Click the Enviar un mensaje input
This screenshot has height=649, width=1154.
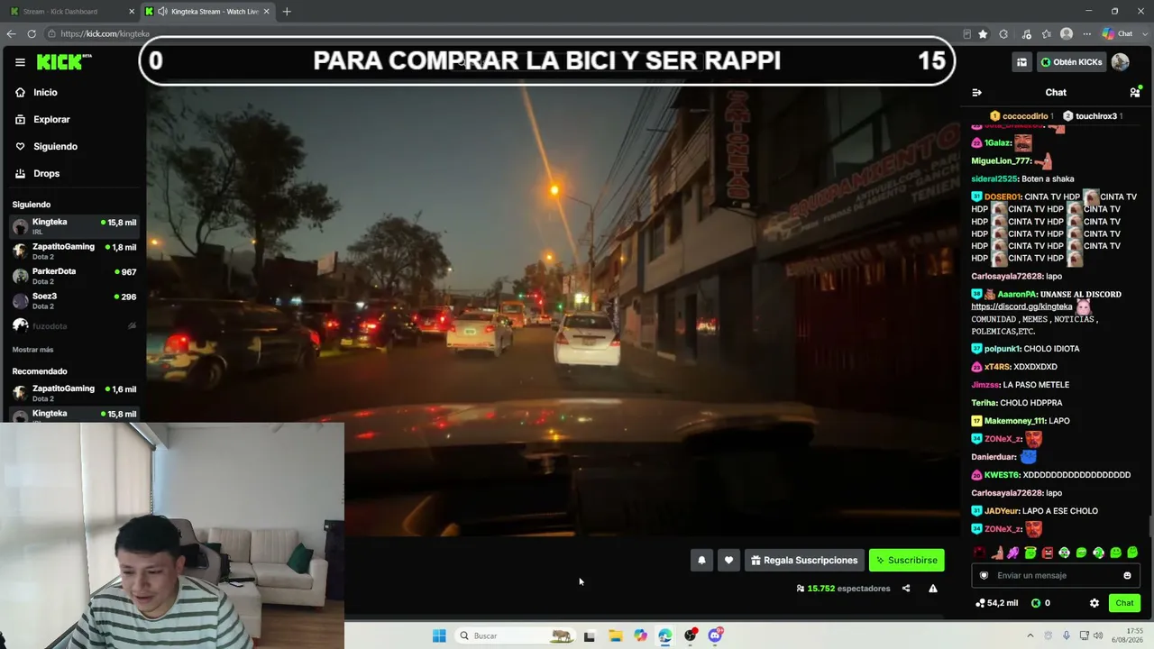1055,575
